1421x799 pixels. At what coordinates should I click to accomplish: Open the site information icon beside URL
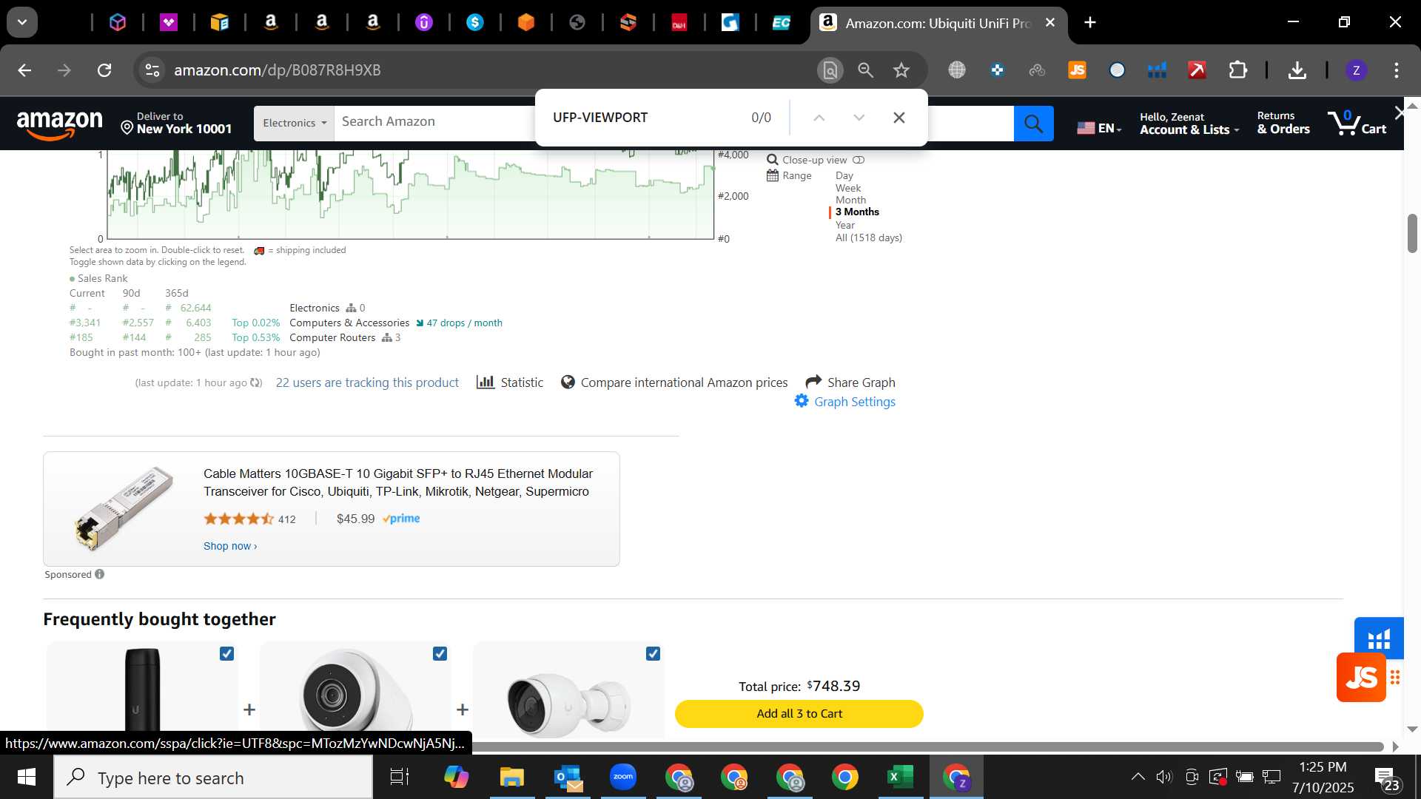pyautogui.click(x=152, y=70)
